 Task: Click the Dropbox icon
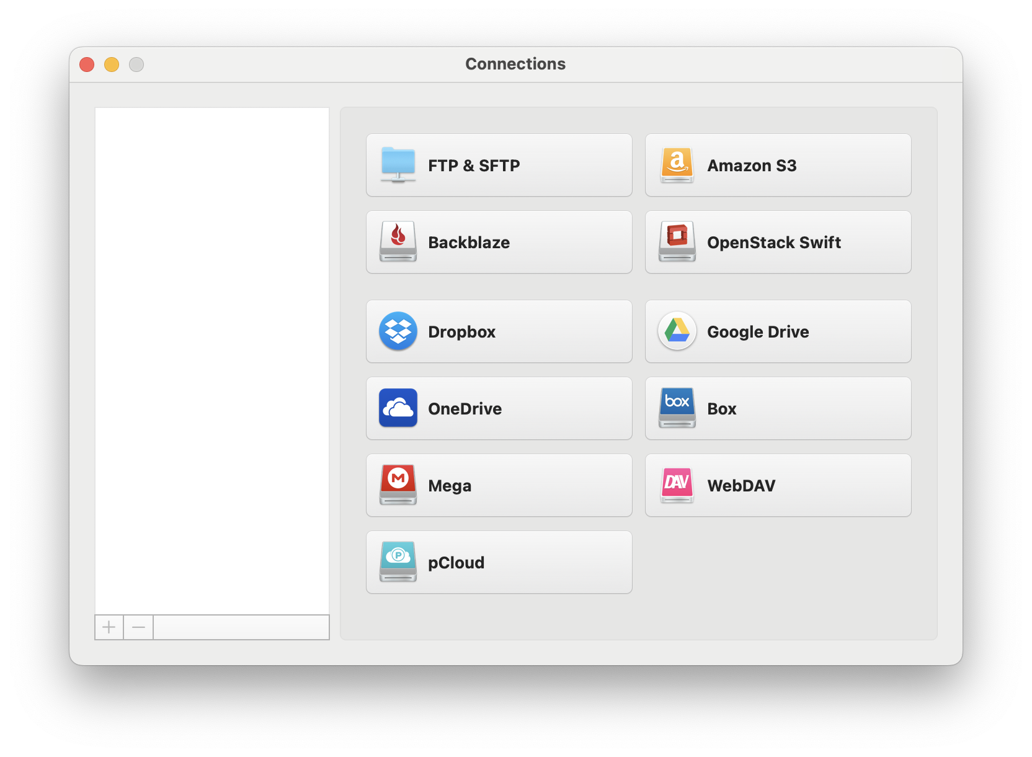coord(398,331)
